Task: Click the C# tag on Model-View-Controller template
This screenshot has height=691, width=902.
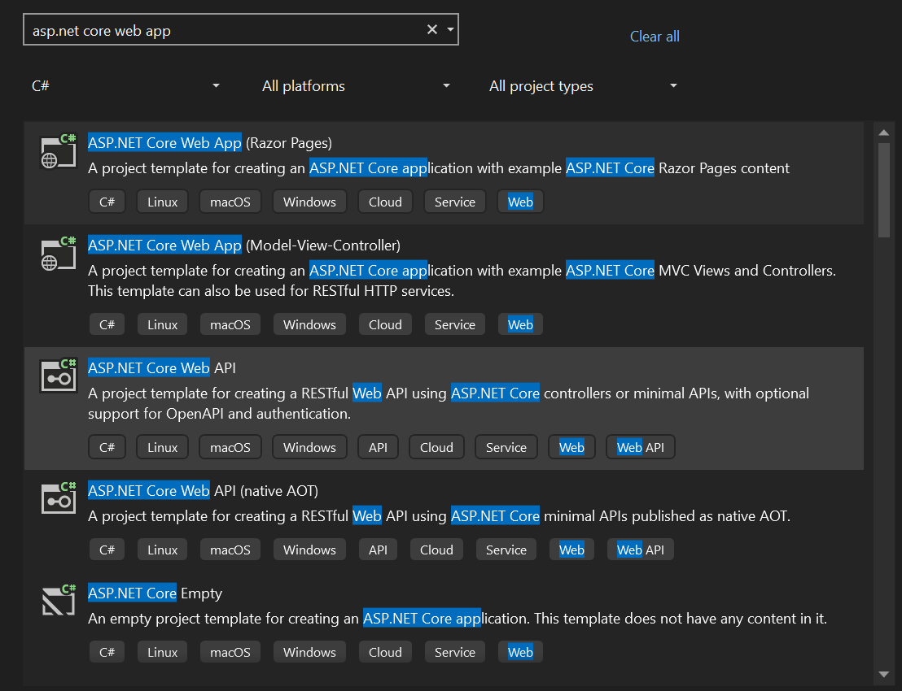Action: [107, 324]
